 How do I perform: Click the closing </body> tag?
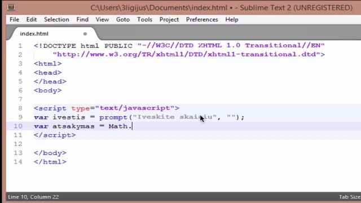pyautogui.click(x=50, y=153)
